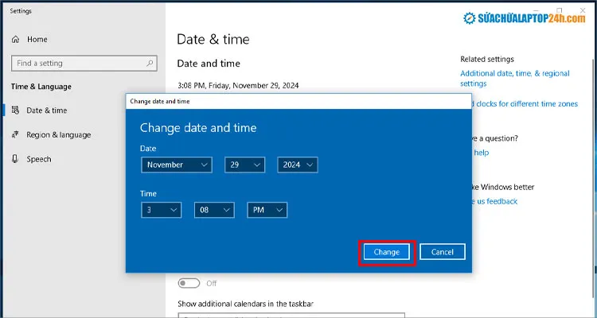
Task: Select Date & time in the sidebar
Action: coord(46,111)
